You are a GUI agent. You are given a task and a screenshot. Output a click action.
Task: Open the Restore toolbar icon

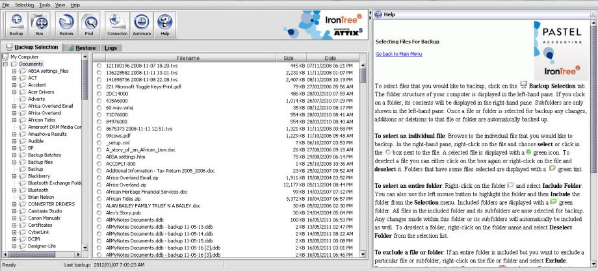66,25
